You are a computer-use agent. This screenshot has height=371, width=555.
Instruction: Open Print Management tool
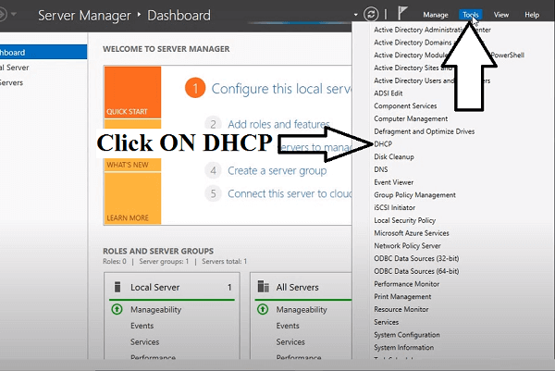tap(402, 297)
